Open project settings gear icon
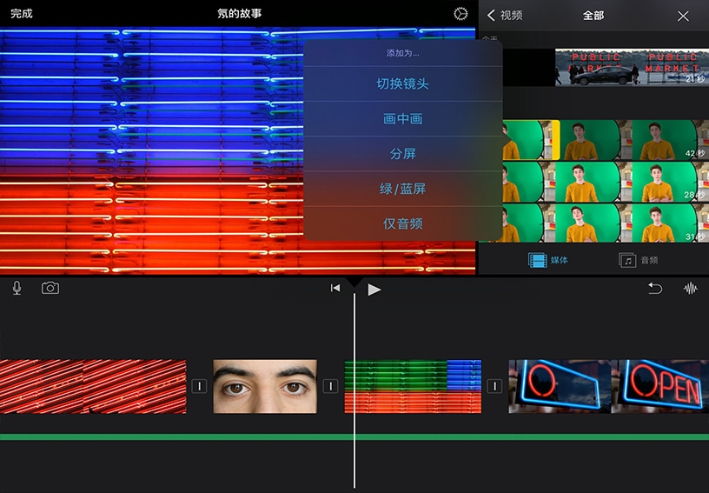The image size is (709, 493). point(461,14)
